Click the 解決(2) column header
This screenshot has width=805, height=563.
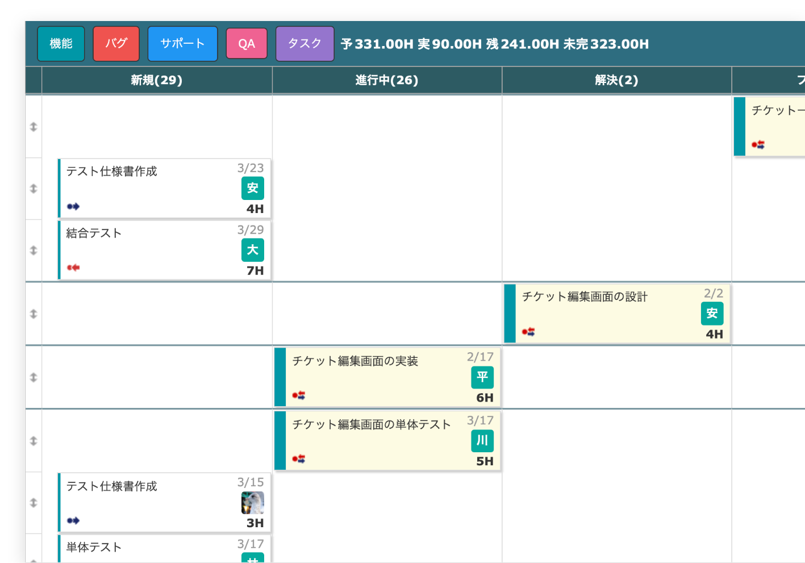[x=616, y=80]
